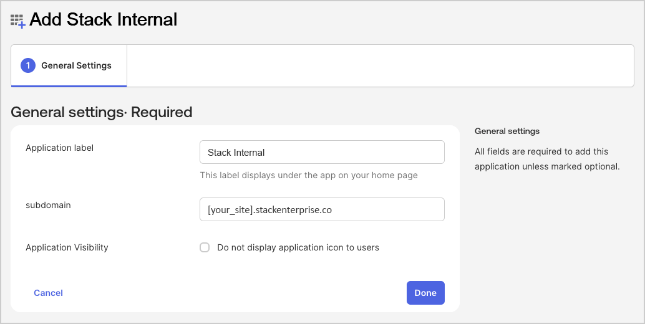Viewport: 645px width, 324px height.
Task: Cancel adding the application
Action: coord(48,293)
